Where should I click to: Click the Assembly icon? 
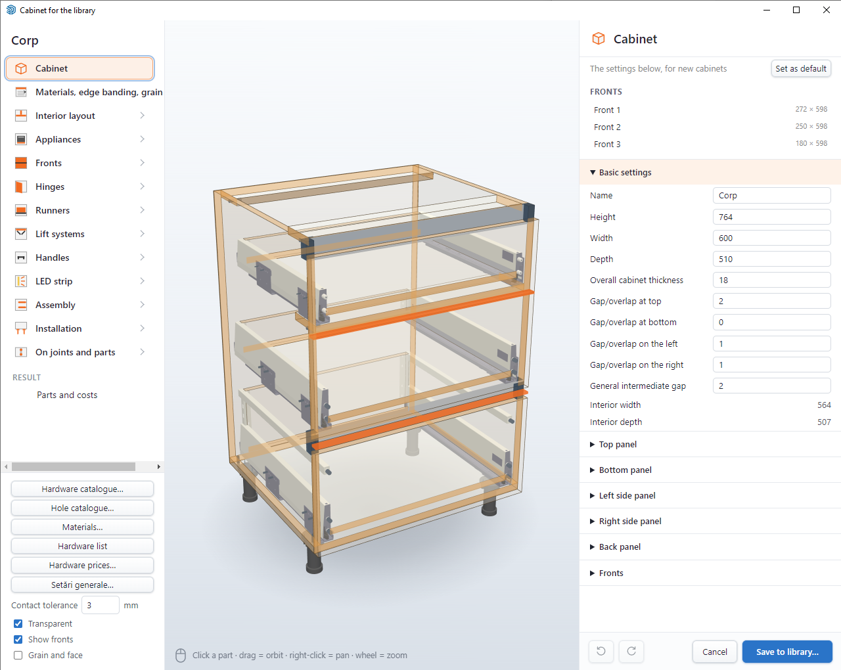tap(21, 305)
